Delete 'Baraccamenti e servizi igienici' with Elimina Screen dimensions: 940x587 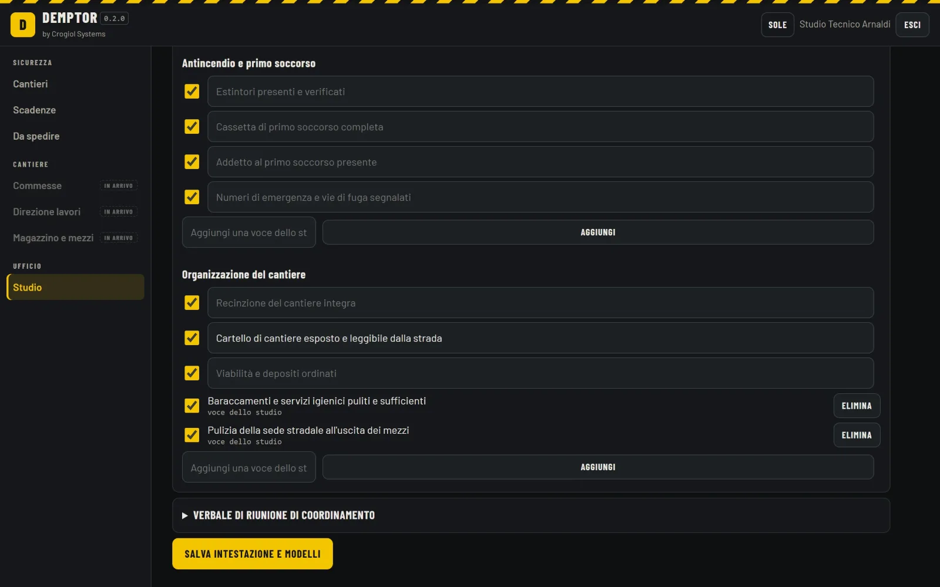point(857,406)
